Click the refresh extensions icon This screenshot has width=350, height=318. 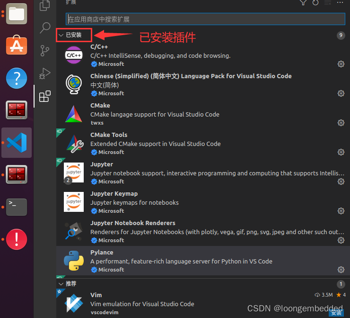[x=315, y=3]
